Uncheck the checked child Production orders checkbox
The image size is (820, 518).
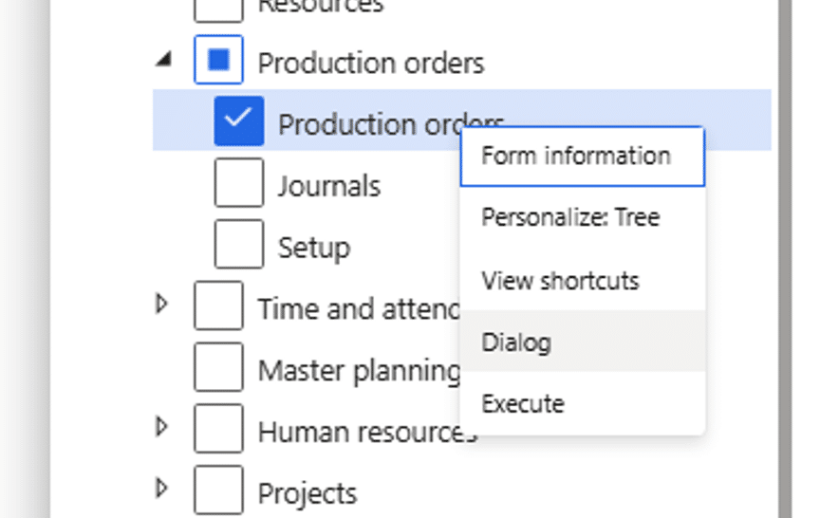tap(238, 120)
